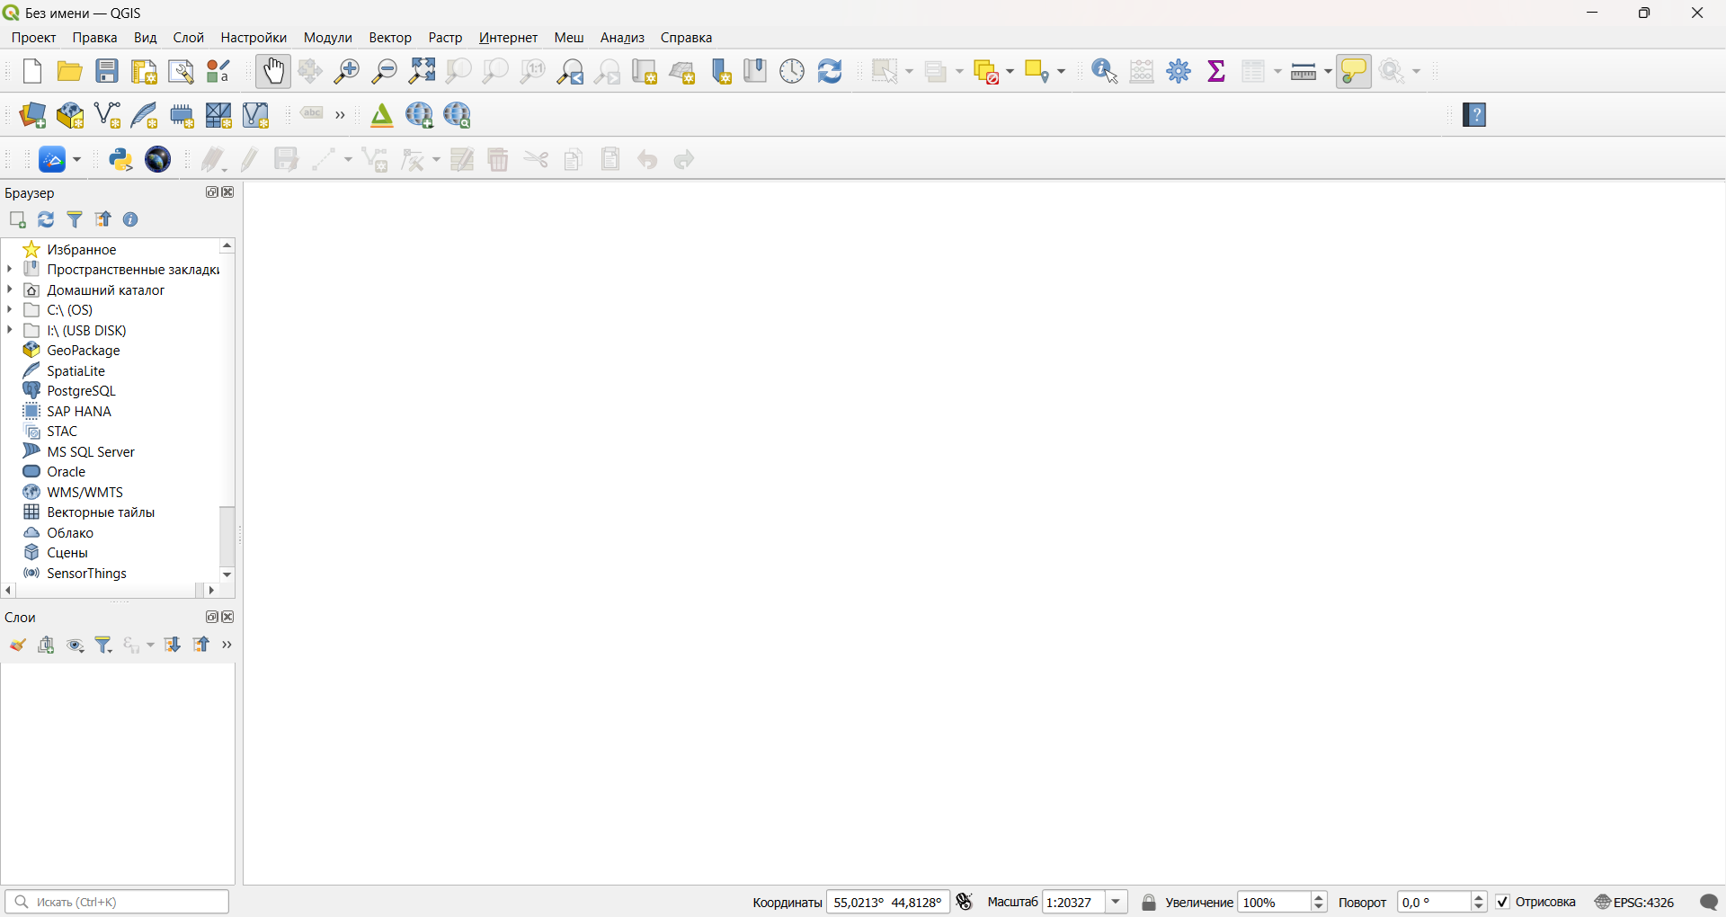Open the Проект menu
1726x917 pixels.
pos(34,38)
